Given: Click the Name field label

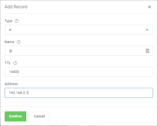Looking at the screenshot, I should 9,42.
